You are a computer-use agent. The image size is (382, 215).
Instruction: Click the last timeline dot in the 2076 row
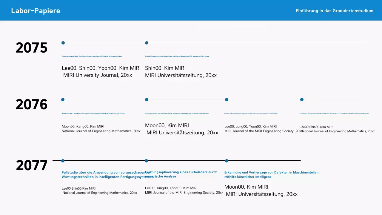coord(302,99)
